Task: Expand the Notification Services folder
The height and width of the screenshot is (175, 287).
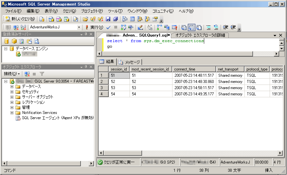Action: (12, 113)
